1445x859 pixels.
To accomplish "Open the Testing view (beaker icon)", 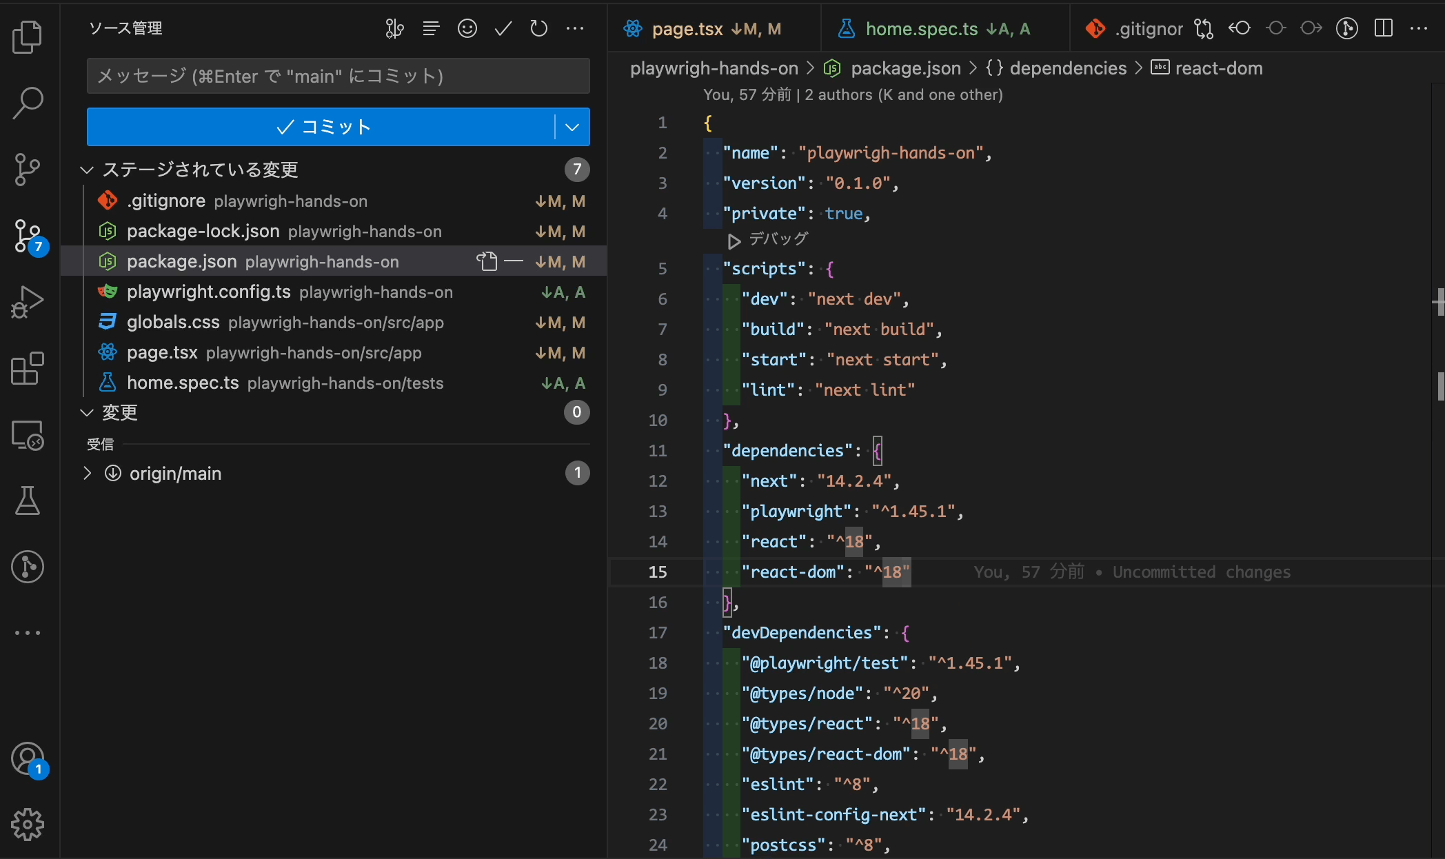I will 28,501.
